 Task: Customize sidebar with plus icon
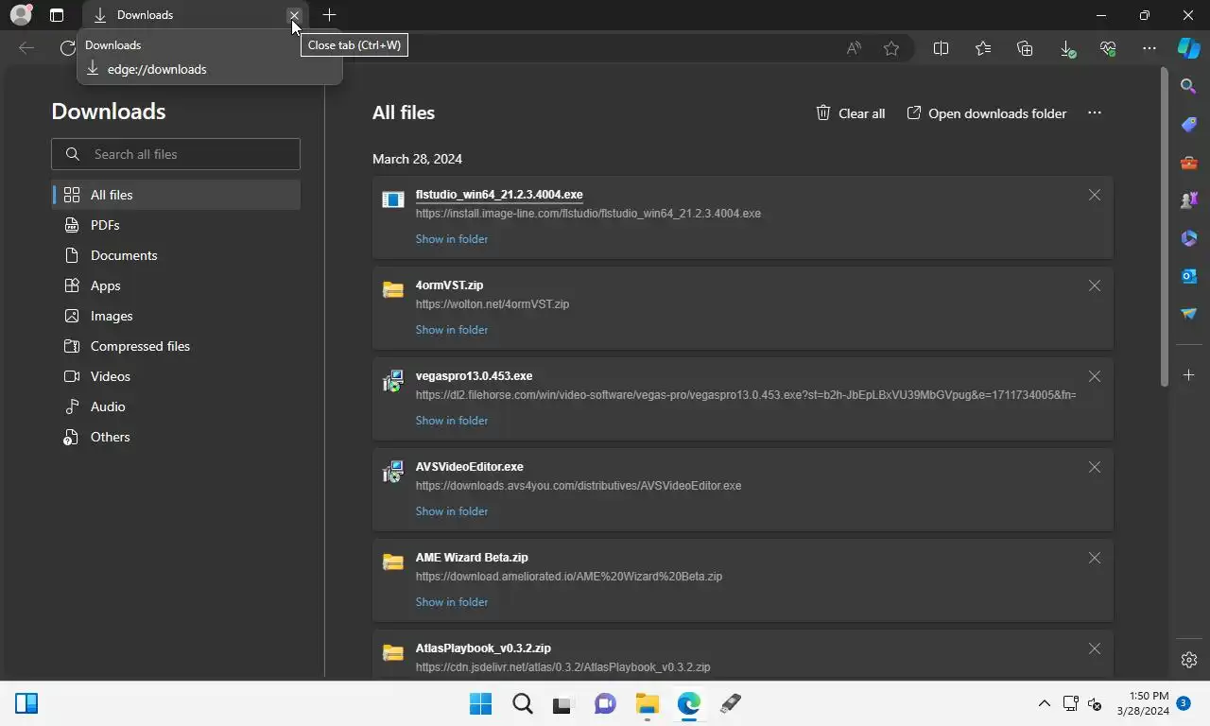pos(1189,375)
